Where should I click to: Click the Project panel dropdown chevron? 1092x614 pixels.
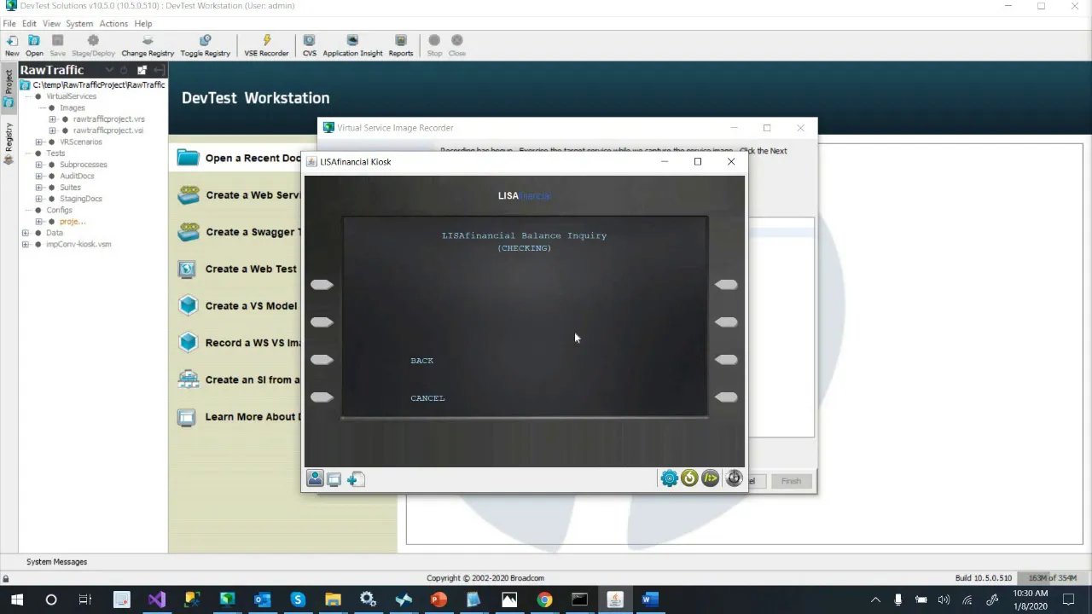pos(109,70)
